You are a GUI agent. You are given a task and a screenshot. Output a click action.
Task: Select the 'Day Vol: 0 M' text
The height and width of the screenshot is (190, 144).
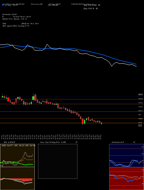tap(90, 8)
